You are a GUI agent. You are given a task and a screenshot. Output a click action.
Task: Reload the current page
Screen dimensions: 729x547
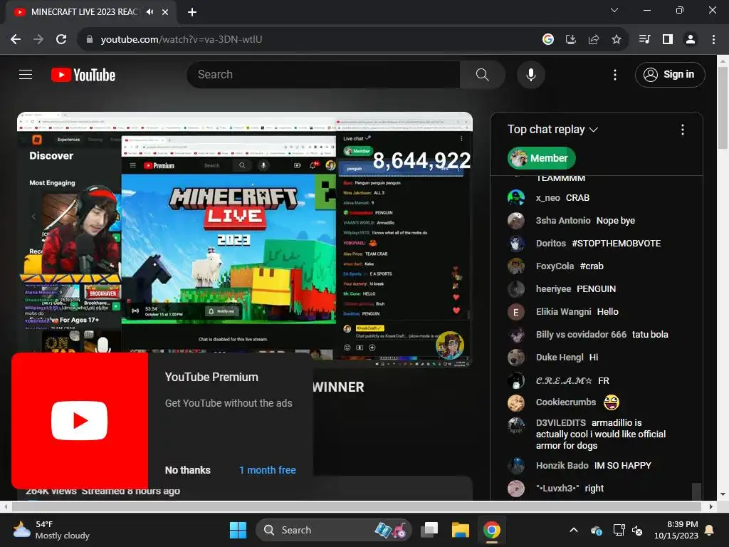(61, 40)
